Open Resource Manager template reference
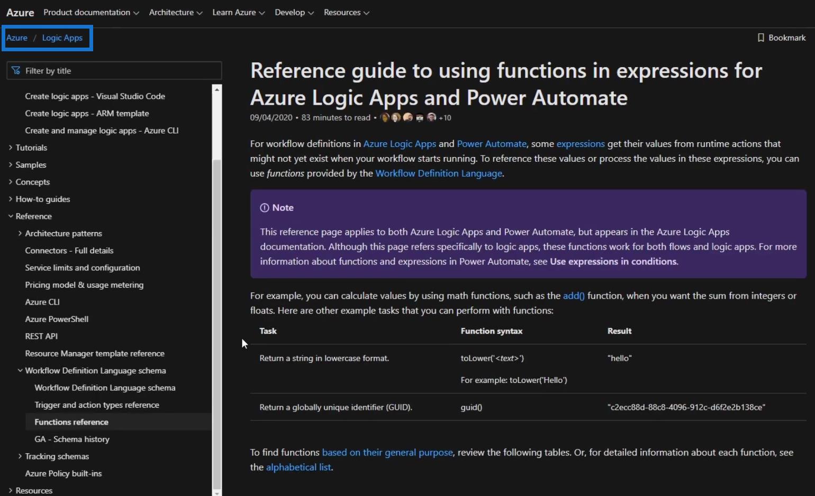 click(x=95, y=353)
